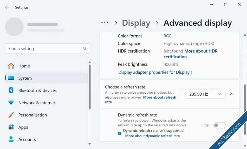Click the user profile avatar

pos(14,27)
